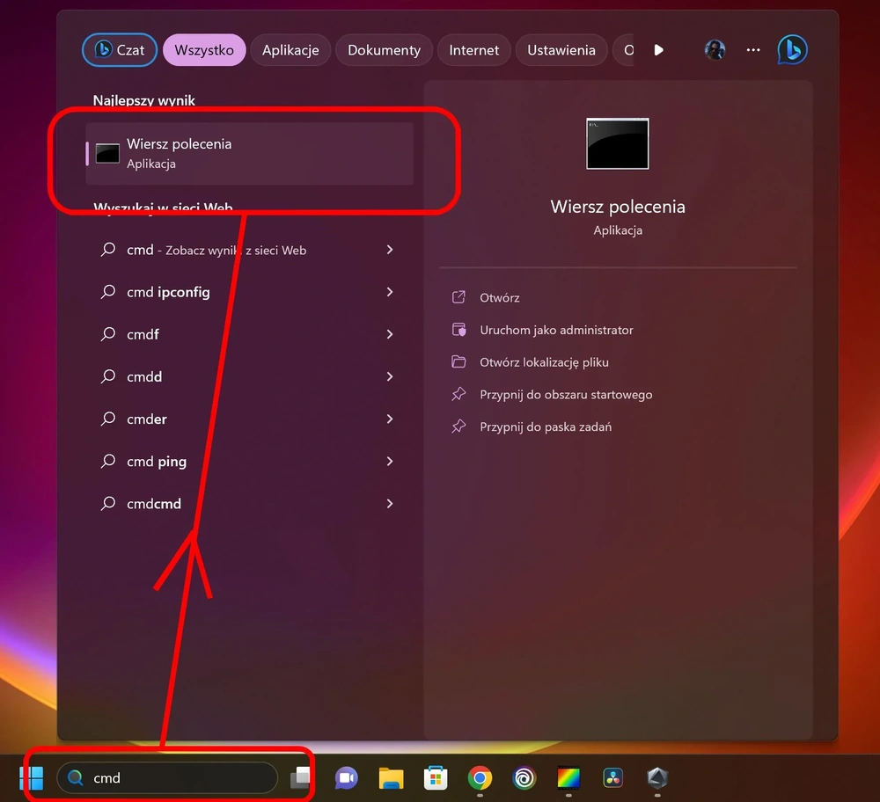
Task: Click the administrator shield icon
Action: [x=458, y=329]
